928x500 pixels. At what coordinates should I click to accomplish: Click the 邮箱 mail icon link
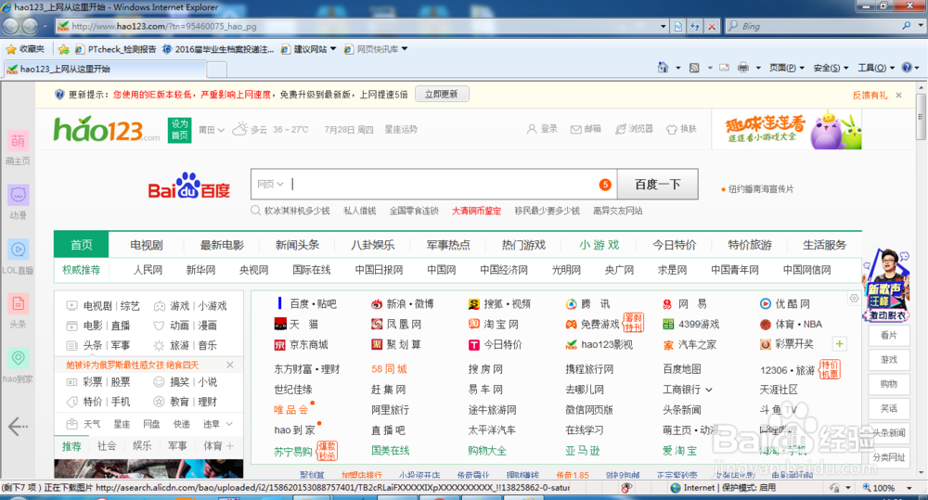(x=586, y=129)
